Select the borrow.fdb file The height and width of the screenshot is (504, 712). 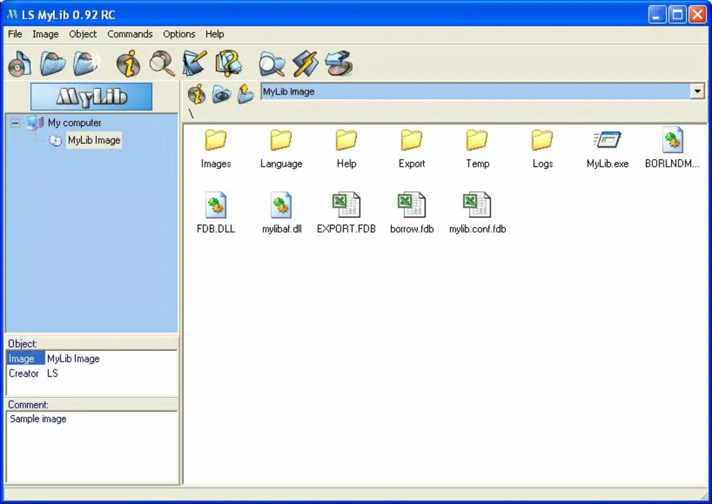(x=412, y=213)
